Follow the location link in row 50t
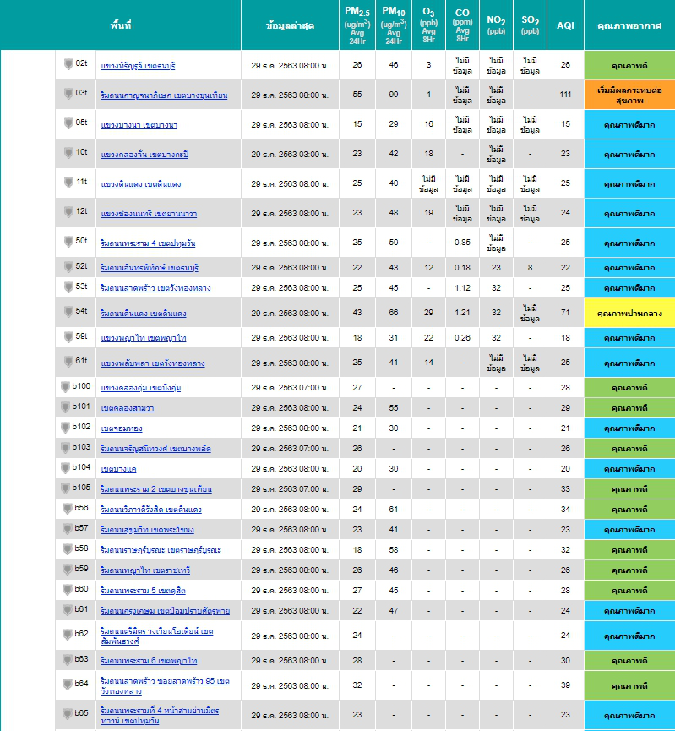The image size is (675, 731). pyautogui.click(x=148, y=243)
